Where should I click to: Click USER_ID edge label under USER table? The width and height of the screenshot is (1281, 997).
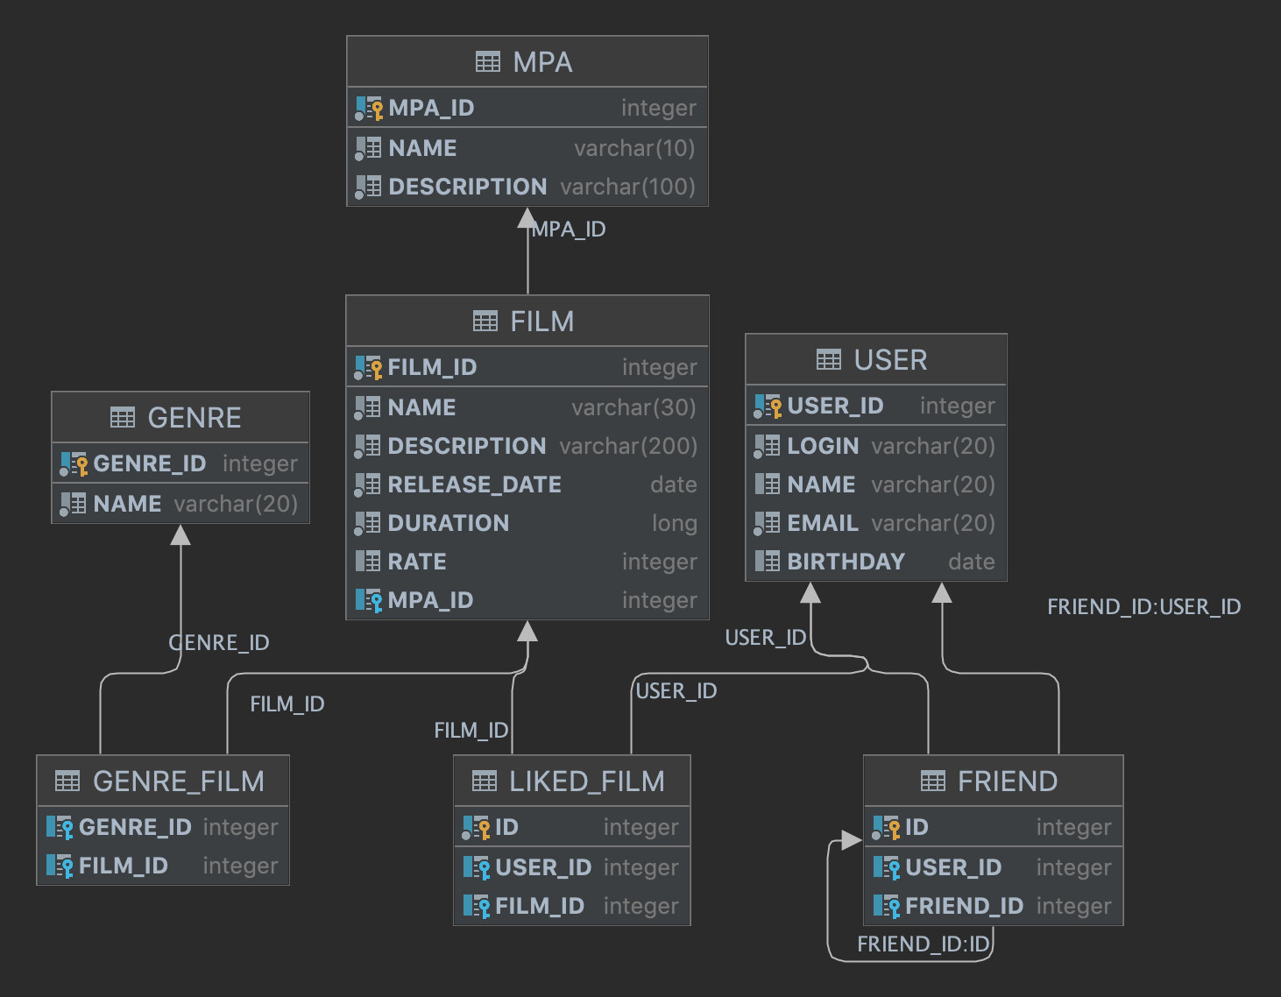point(766,638)
